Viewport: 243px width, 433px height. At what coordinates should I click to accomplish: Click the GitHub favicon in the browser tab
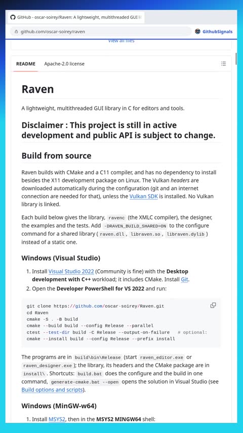(x=13, y=17)
